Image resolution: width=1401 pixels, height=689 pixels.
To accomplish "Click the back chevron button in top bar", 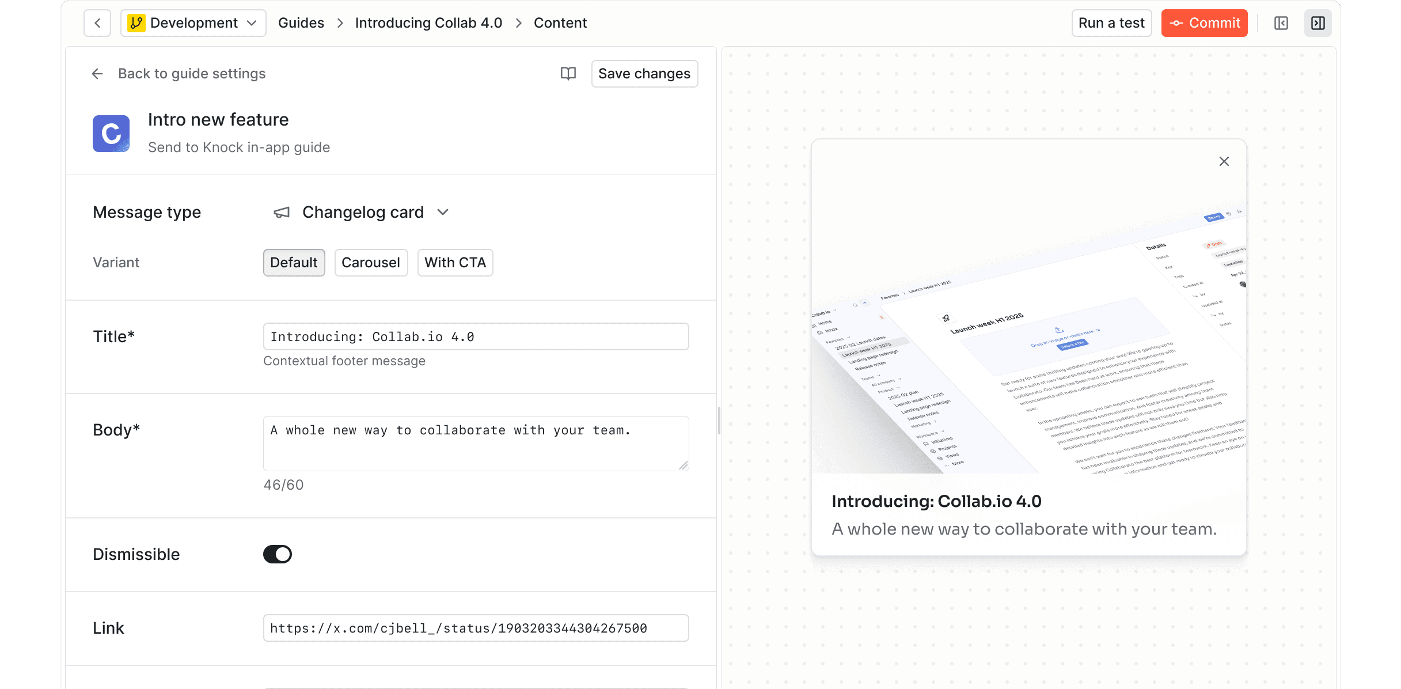I will click(97, 23).
